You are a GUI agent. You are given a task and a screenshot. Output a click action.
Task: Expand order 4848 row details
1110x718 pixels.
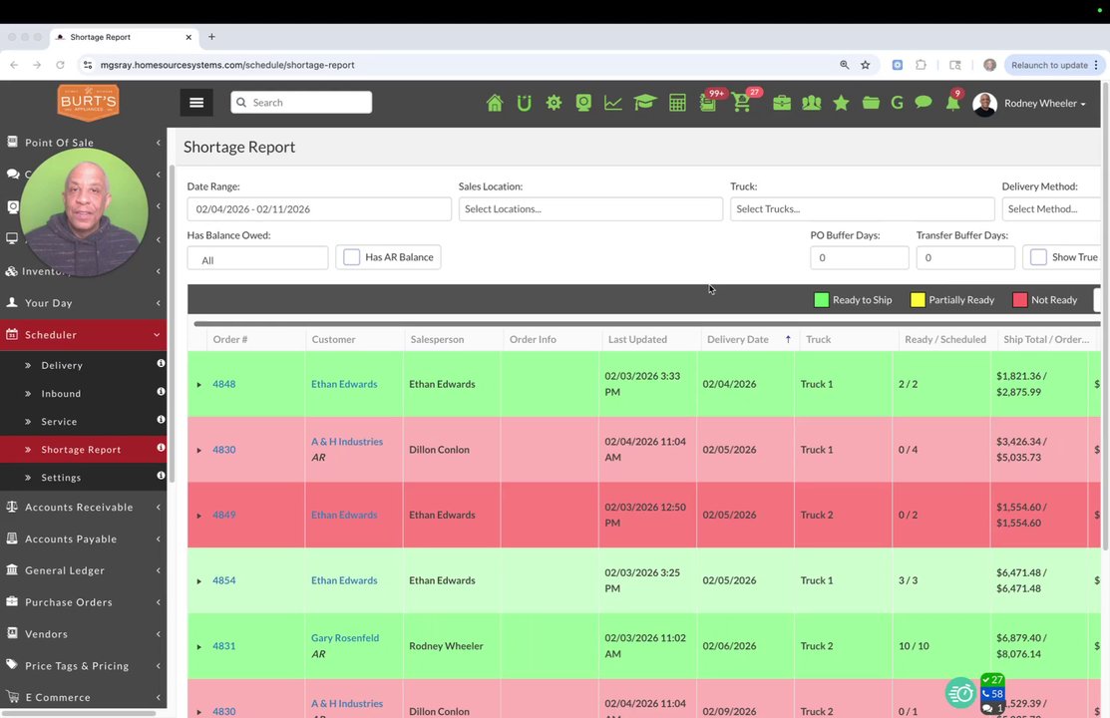(198, 385)
